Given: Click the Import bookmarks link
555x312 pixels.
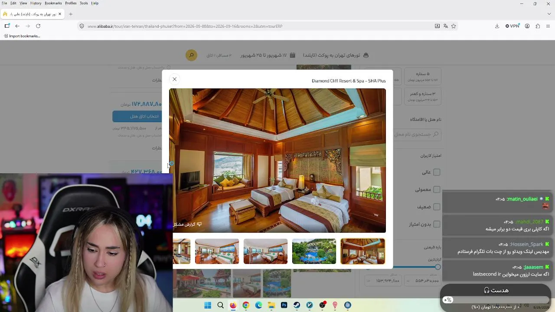Looking at the screenshot, I should (x=22, y=36).
